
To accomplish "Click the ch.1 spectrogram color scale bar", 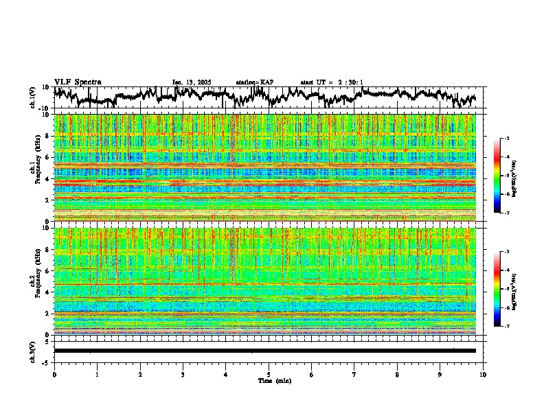I will (x=497, y=176).
